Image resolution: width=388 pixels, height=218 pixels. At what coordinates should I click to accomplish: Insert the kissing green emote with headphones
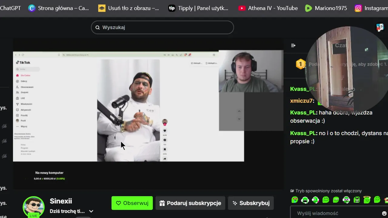(315, 200)
